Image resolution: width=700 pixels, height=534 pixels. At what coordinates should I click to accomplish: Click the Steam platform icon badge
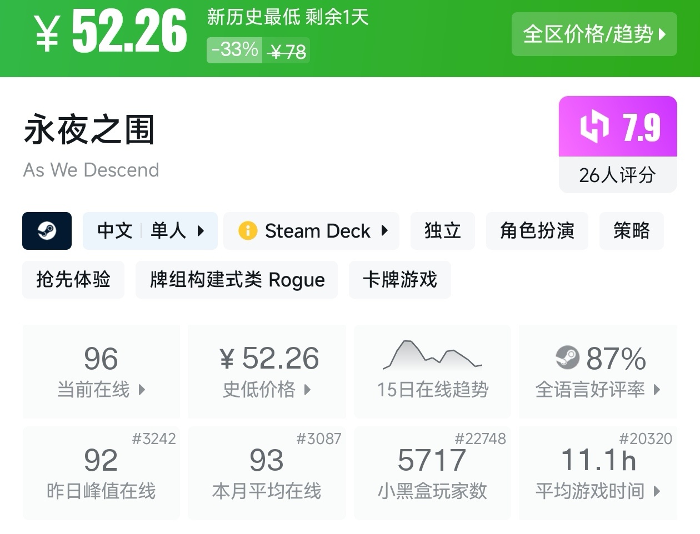click(x=47, y=231)
